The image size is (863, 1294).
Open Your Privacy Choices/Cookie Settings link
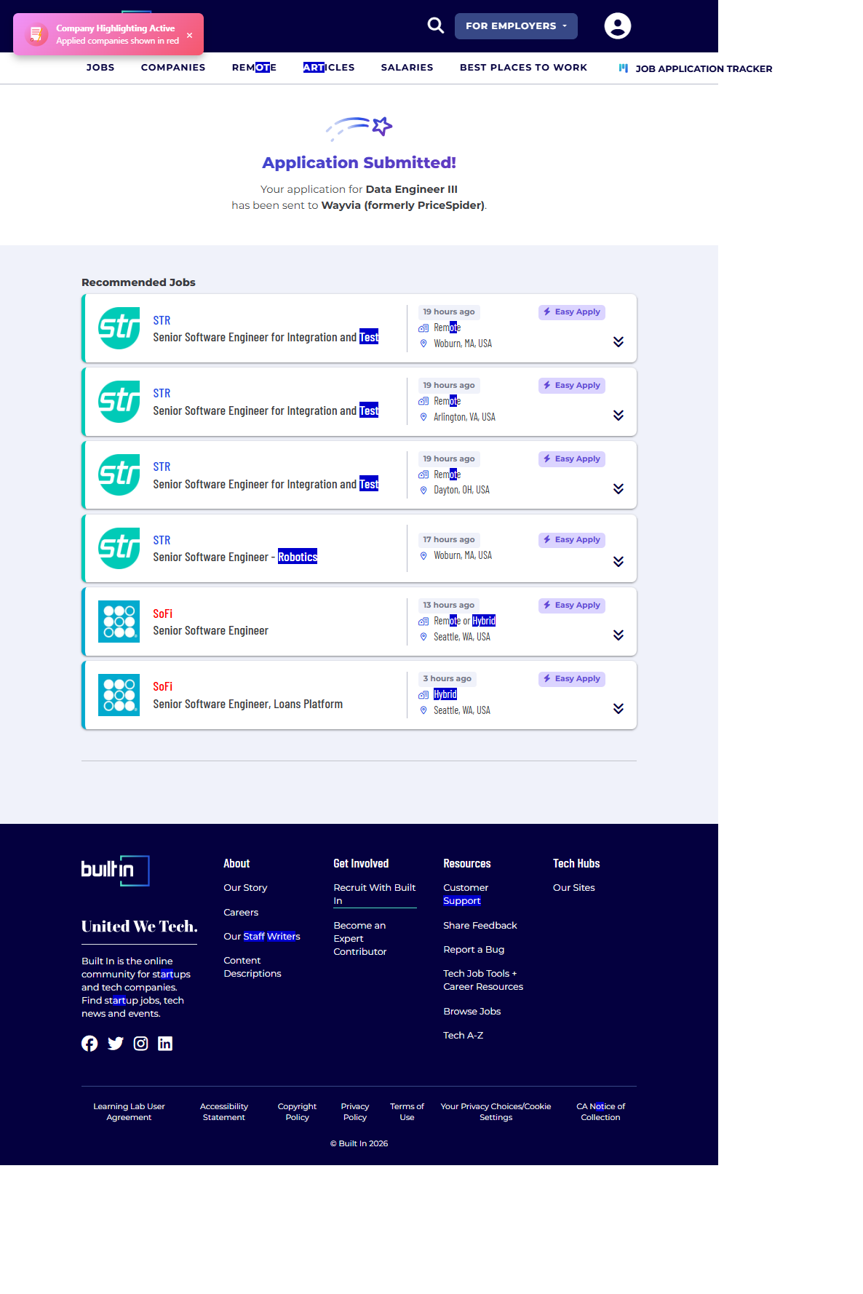pyautogui.click(x=496, y=1112)
